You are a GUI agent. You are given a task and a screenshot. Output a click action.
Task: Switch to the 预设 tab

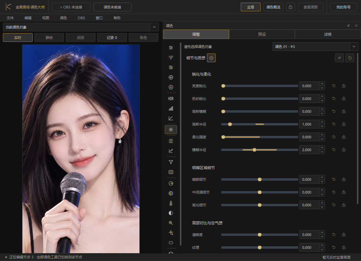[x=262, y=34]
